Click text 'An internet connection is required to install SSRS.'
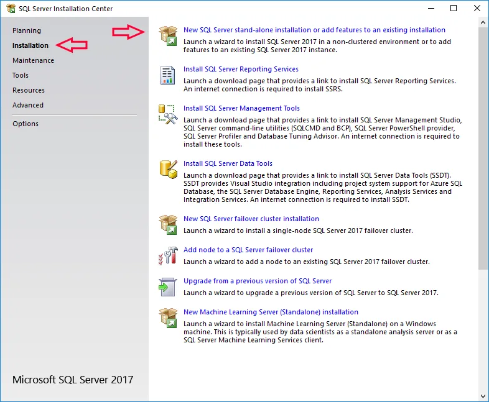Image resolution: width=489 pixels, height=402 pixels. click(x=263, y=89)
